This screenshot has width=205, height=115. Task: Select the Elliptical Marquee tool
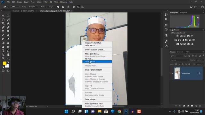[x=8, y=16]
